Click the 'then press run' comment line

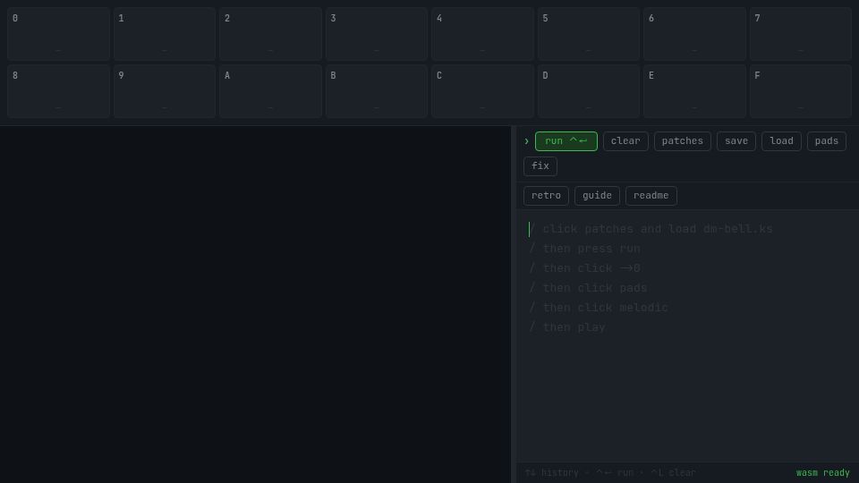584,249
